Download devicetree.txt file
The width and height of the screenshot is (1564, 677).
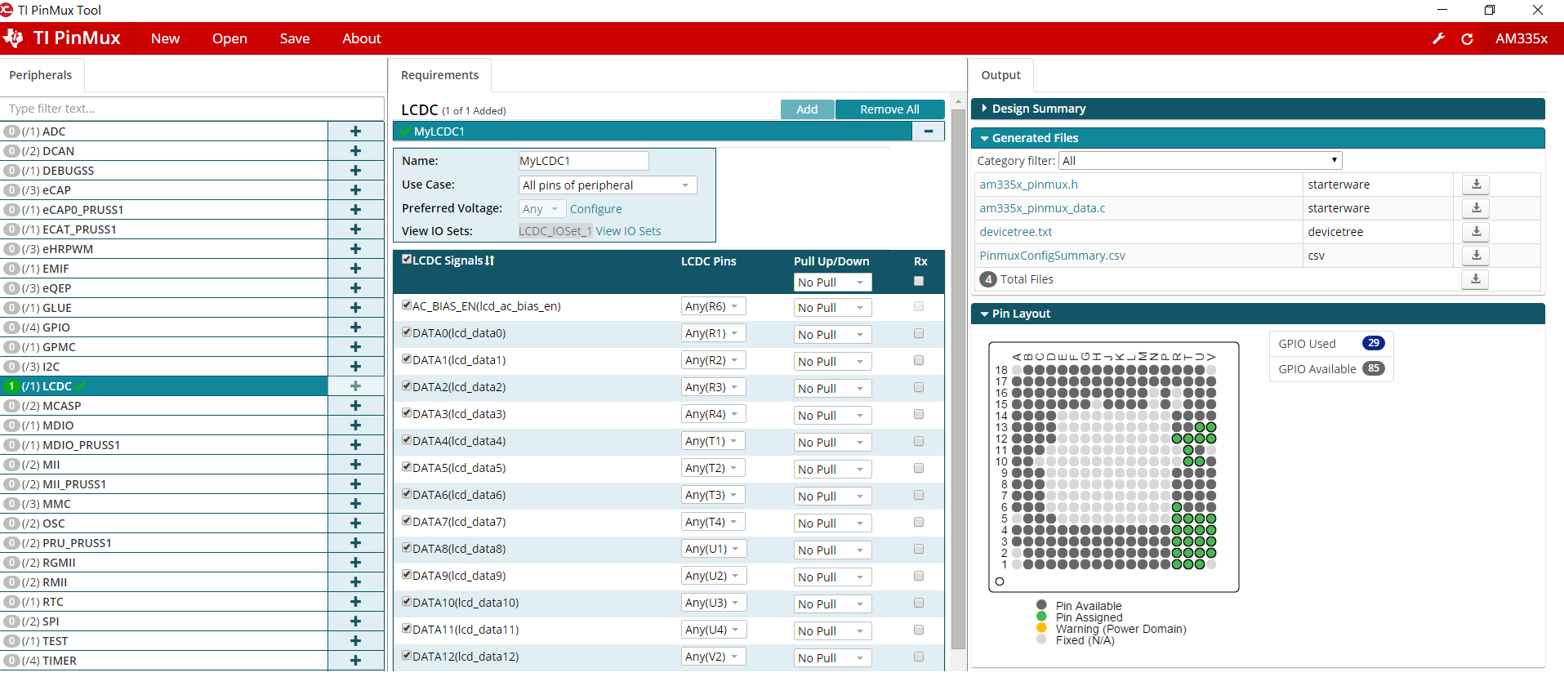(1476, 232)
